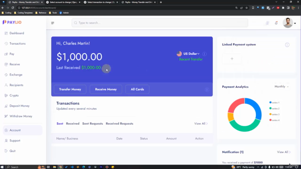Viewport: 301px width, 169px height.
Task: Click the Transfer Money button
Action: point(70,89)
